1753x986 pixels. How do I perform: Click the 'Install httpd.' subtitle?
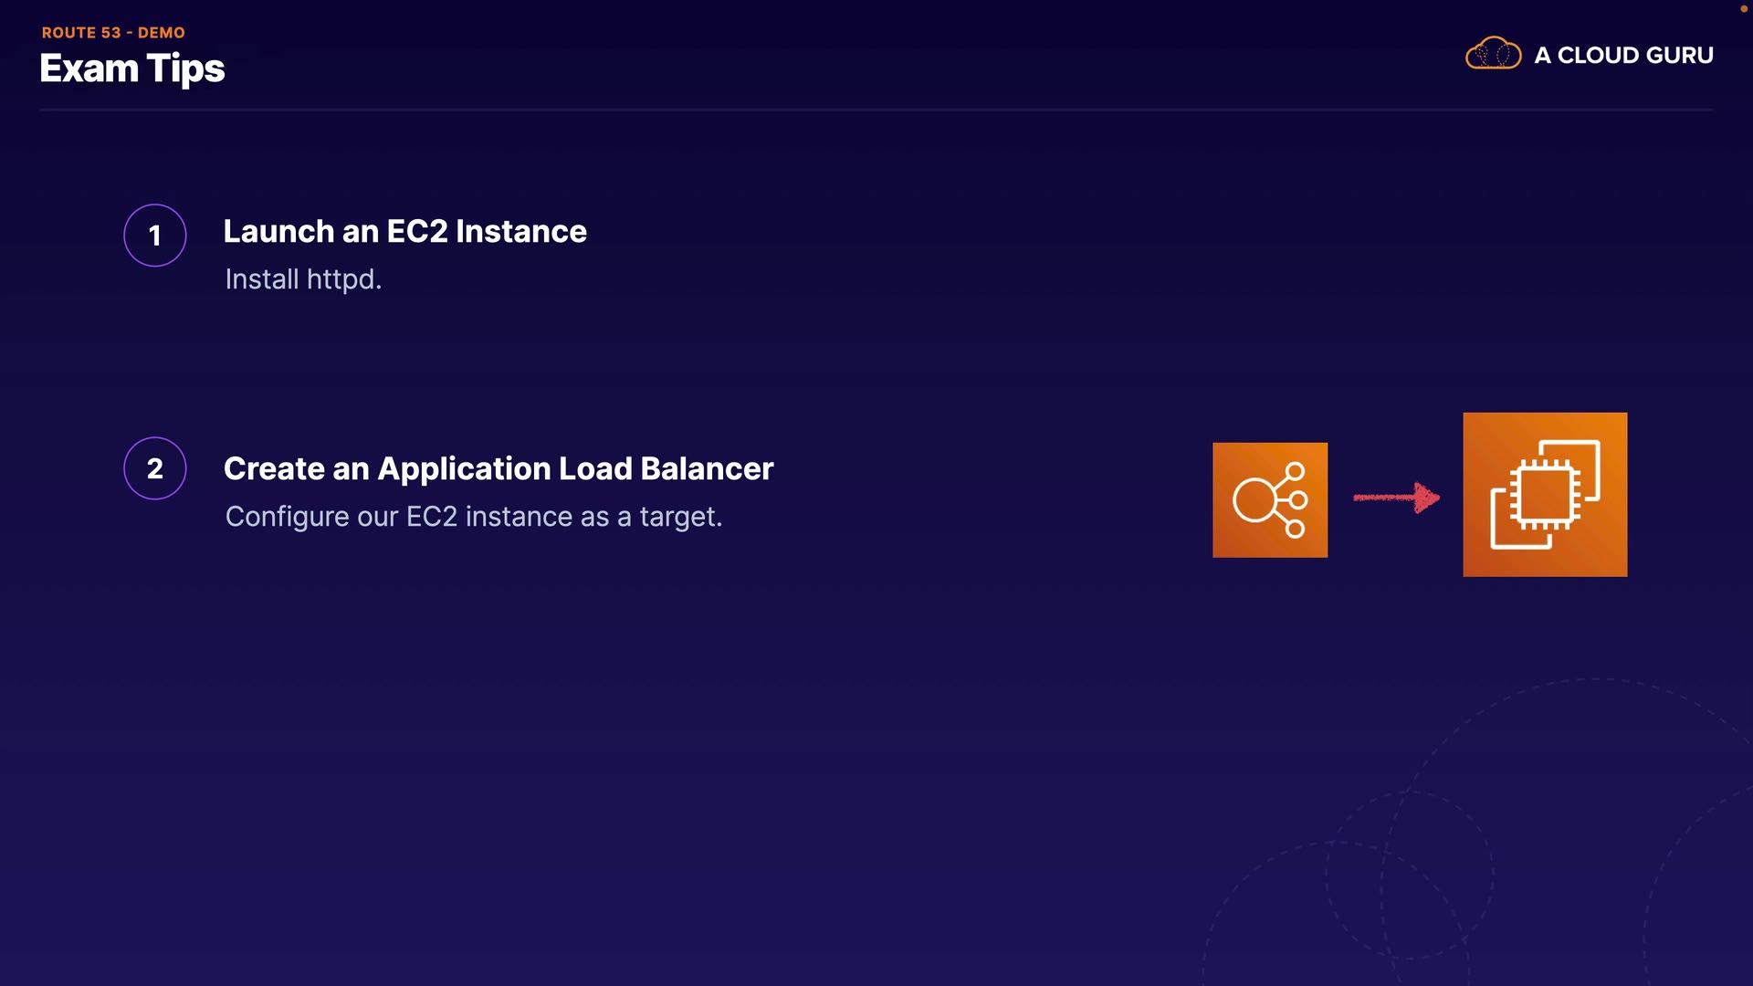303,278
